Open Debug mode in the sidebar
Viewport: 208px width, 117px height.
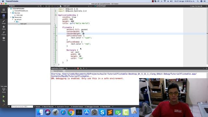pos(4,27)
